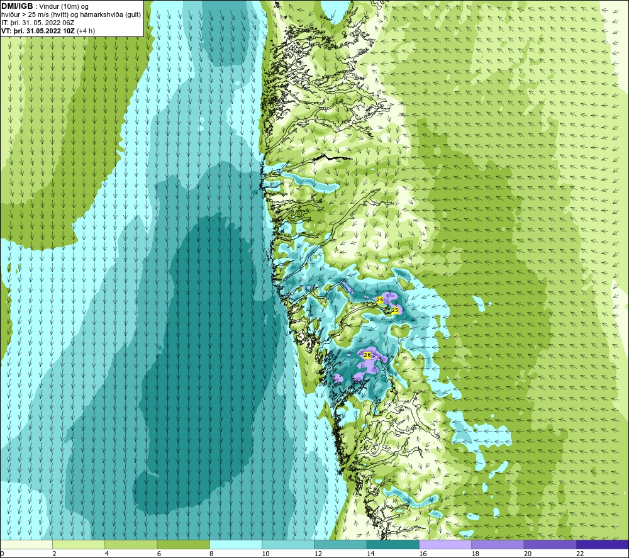Pick the green 4–6 legend swatch

pos(131,544)
